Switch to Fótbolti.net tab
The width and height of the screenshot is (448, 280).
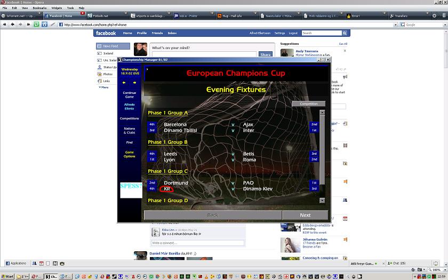(107, 16)
